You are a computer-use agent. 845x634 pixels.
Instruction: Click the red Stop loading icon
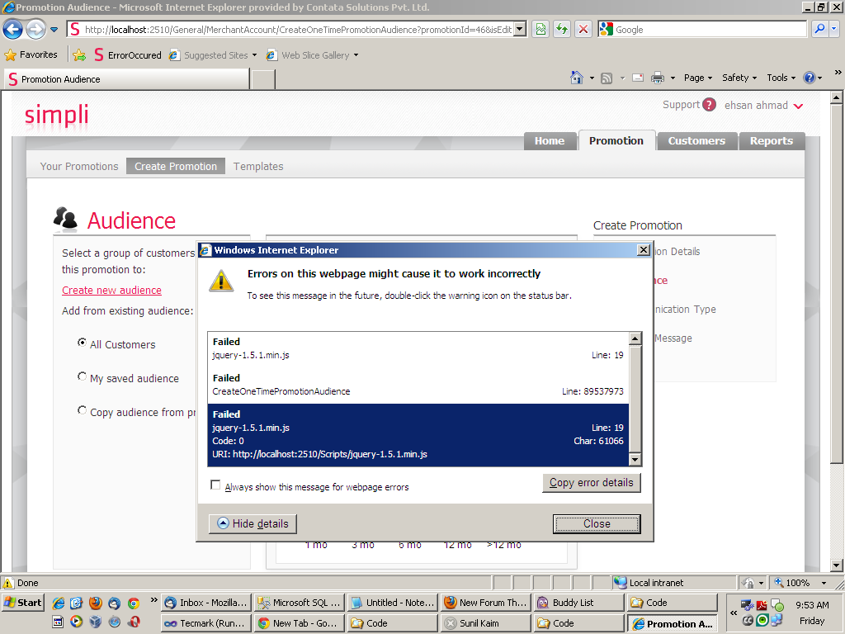[583, 29]
